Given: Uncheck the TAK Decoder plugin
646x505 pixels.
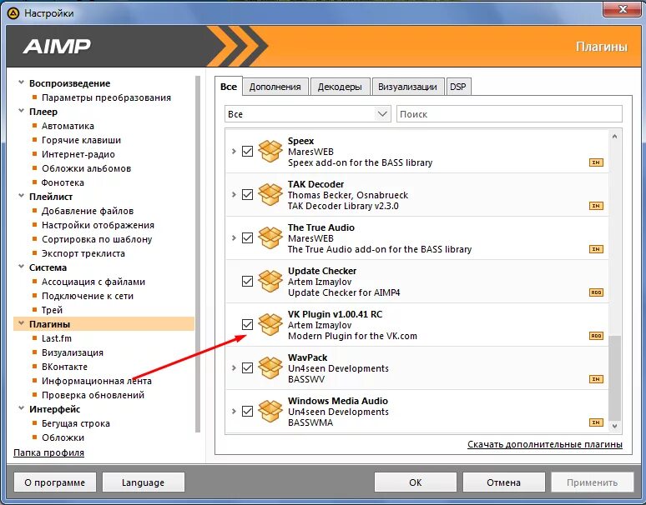Looking at the screenshot, I should pyautogui.click(x=247, y=194).
